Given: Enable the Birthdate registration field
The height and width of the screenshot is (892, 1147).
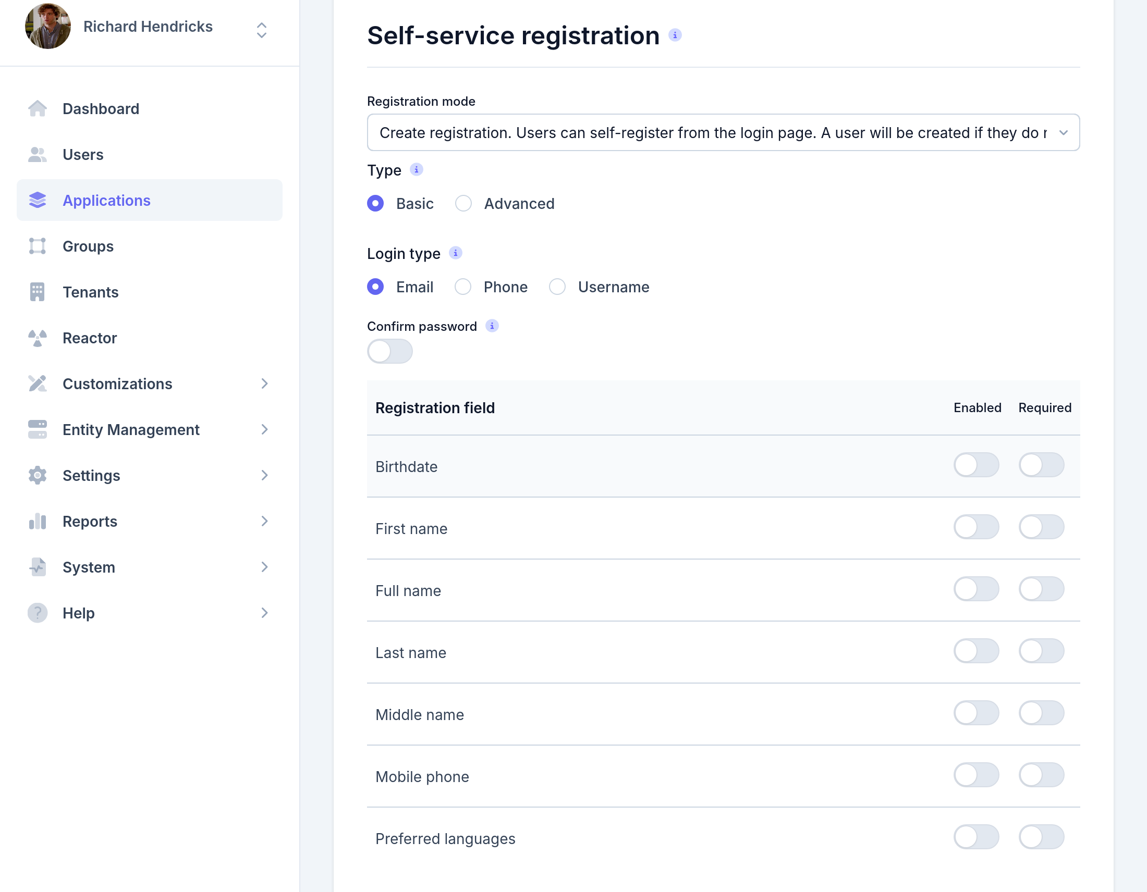Looking at the screenshot, I should coord(977,465).
